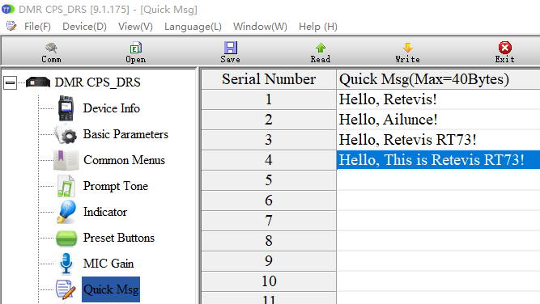The height and width of the screenshot is (304, 540).
Task: Select row header number 9
Action: [269, 261]
